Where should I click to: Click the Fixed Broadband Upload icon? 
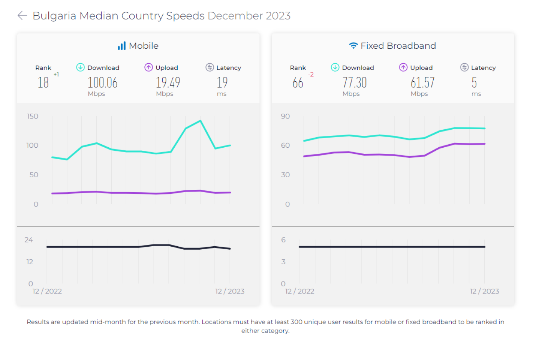click(x=403, y=67)
